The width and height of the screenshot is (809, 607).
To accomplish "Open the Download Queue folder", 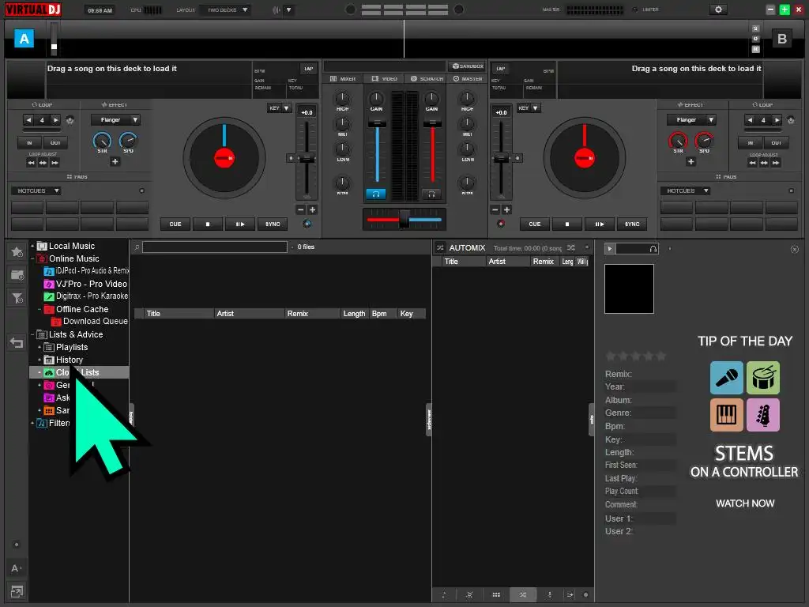I will click(95, 321).
